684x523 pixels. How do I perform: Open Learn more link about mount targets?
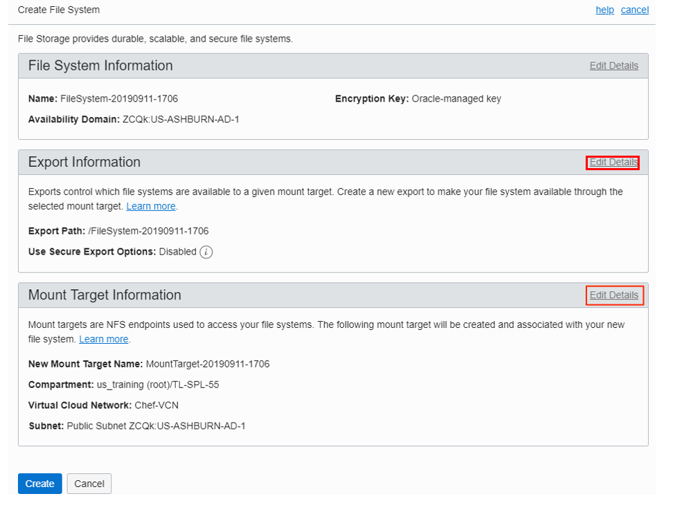[104, 339]
